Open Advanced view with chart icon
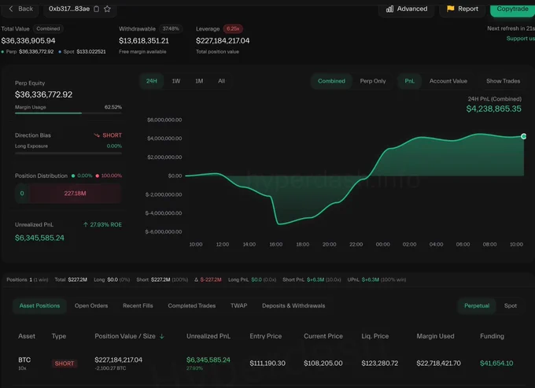The image size is (535, 388). coord(407,9)
